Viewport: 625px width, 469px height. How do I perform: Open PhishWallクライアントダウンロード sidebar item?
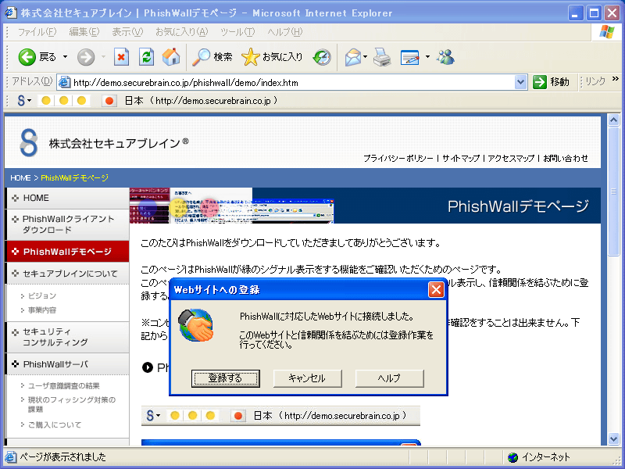[68, 224]
